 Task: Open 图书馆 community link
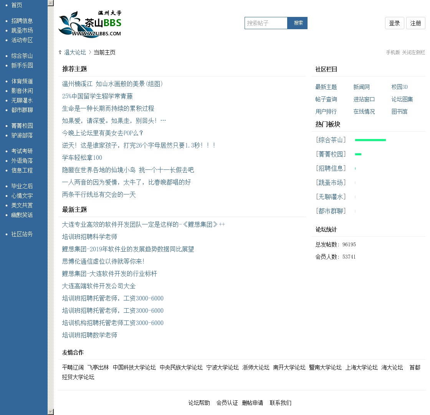400,112
